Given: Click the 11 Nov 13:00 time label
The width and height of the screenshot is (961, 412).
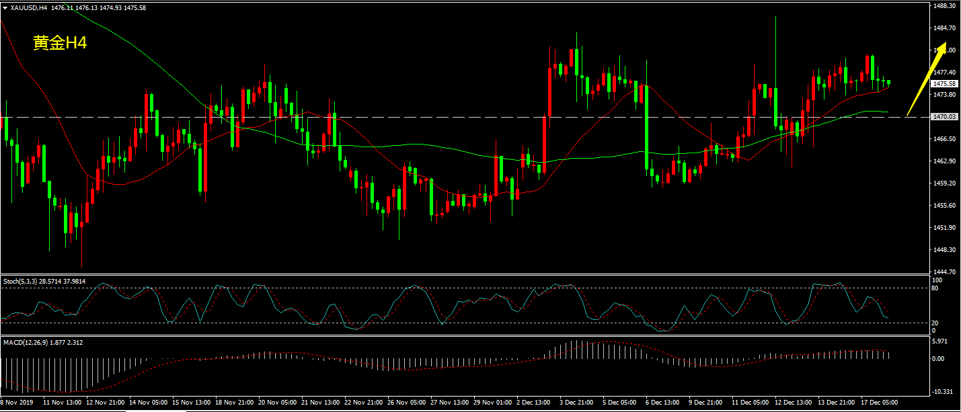Looking at the screenshot, I should 62,403.
